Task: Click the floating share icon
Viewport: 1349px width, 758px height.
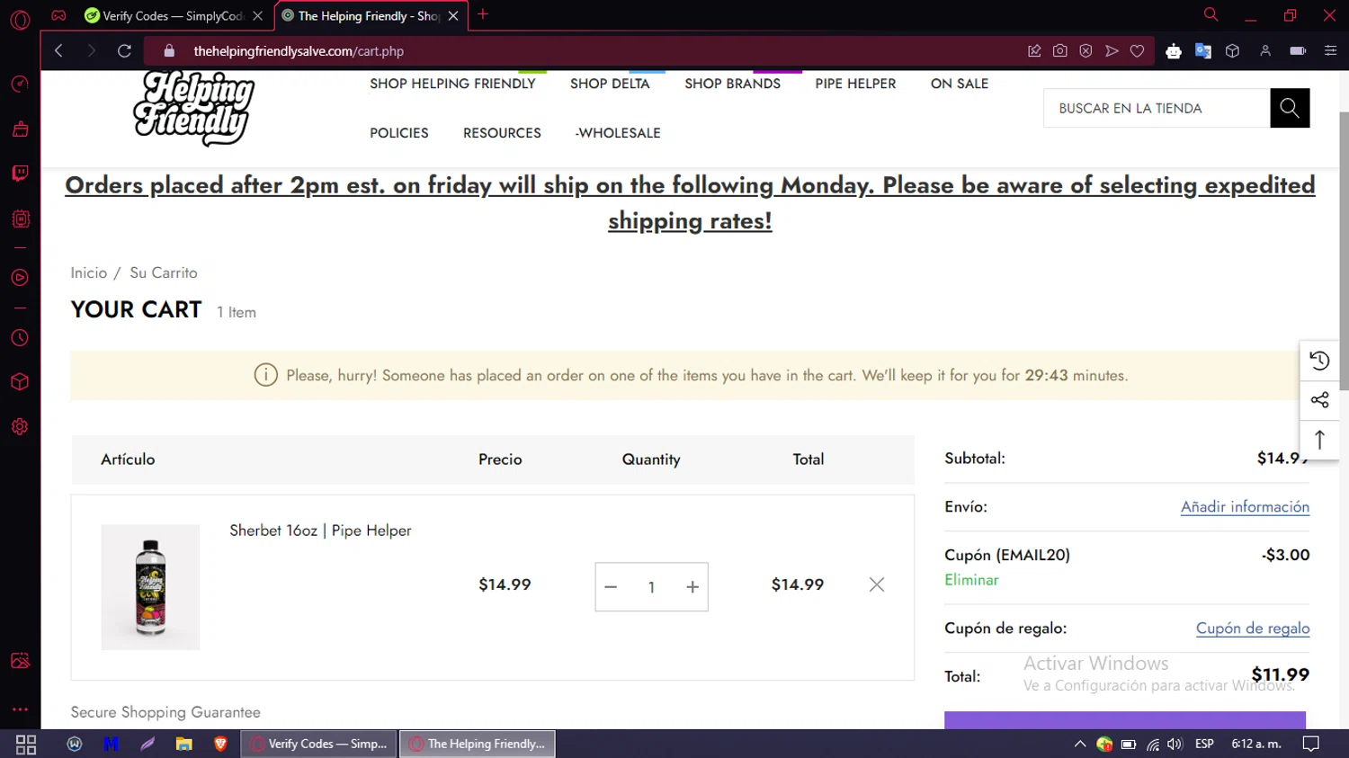Action: point(1319,400)
